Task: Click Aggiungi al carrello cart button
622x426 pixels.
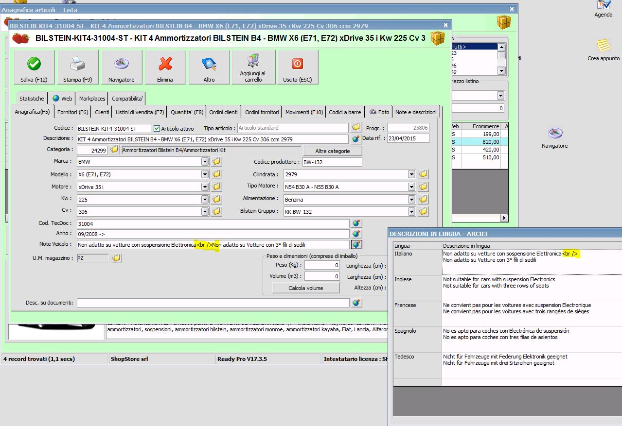Action: pyautogui.click(x=253, y=68)
